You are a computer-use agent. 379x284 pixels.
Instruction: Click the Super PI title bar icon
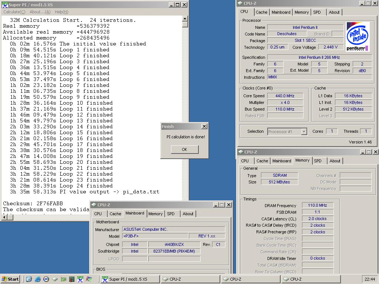[5, 4]
